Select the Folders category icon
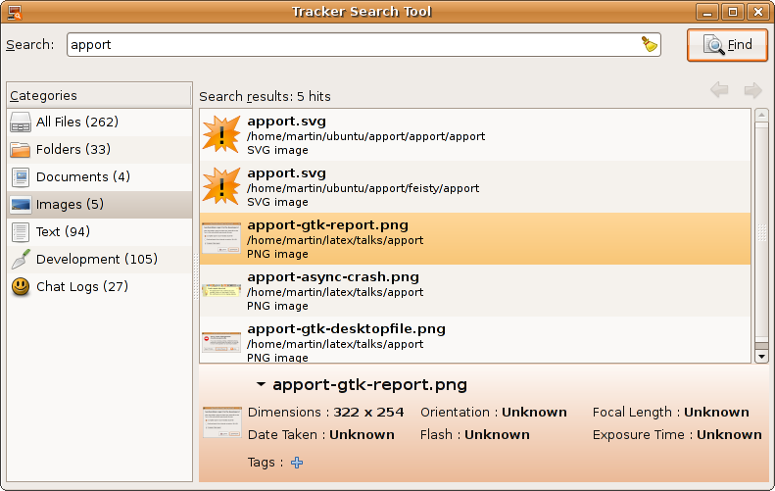 21,150
